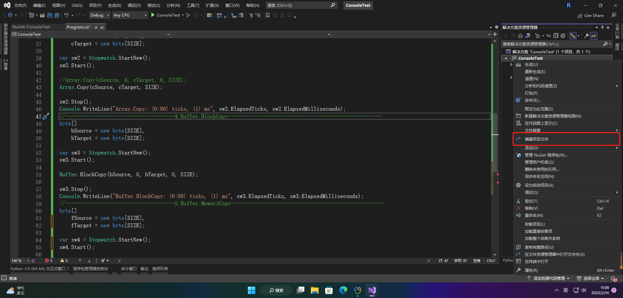Viewport: 623px width, 298px height.
Task: Open the Debug configuration dropdown
Action: point(99,15)
